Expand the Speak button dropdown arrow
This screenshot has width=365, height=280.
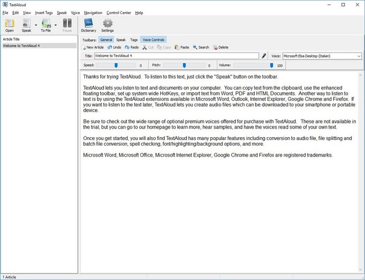coord(36,25)
